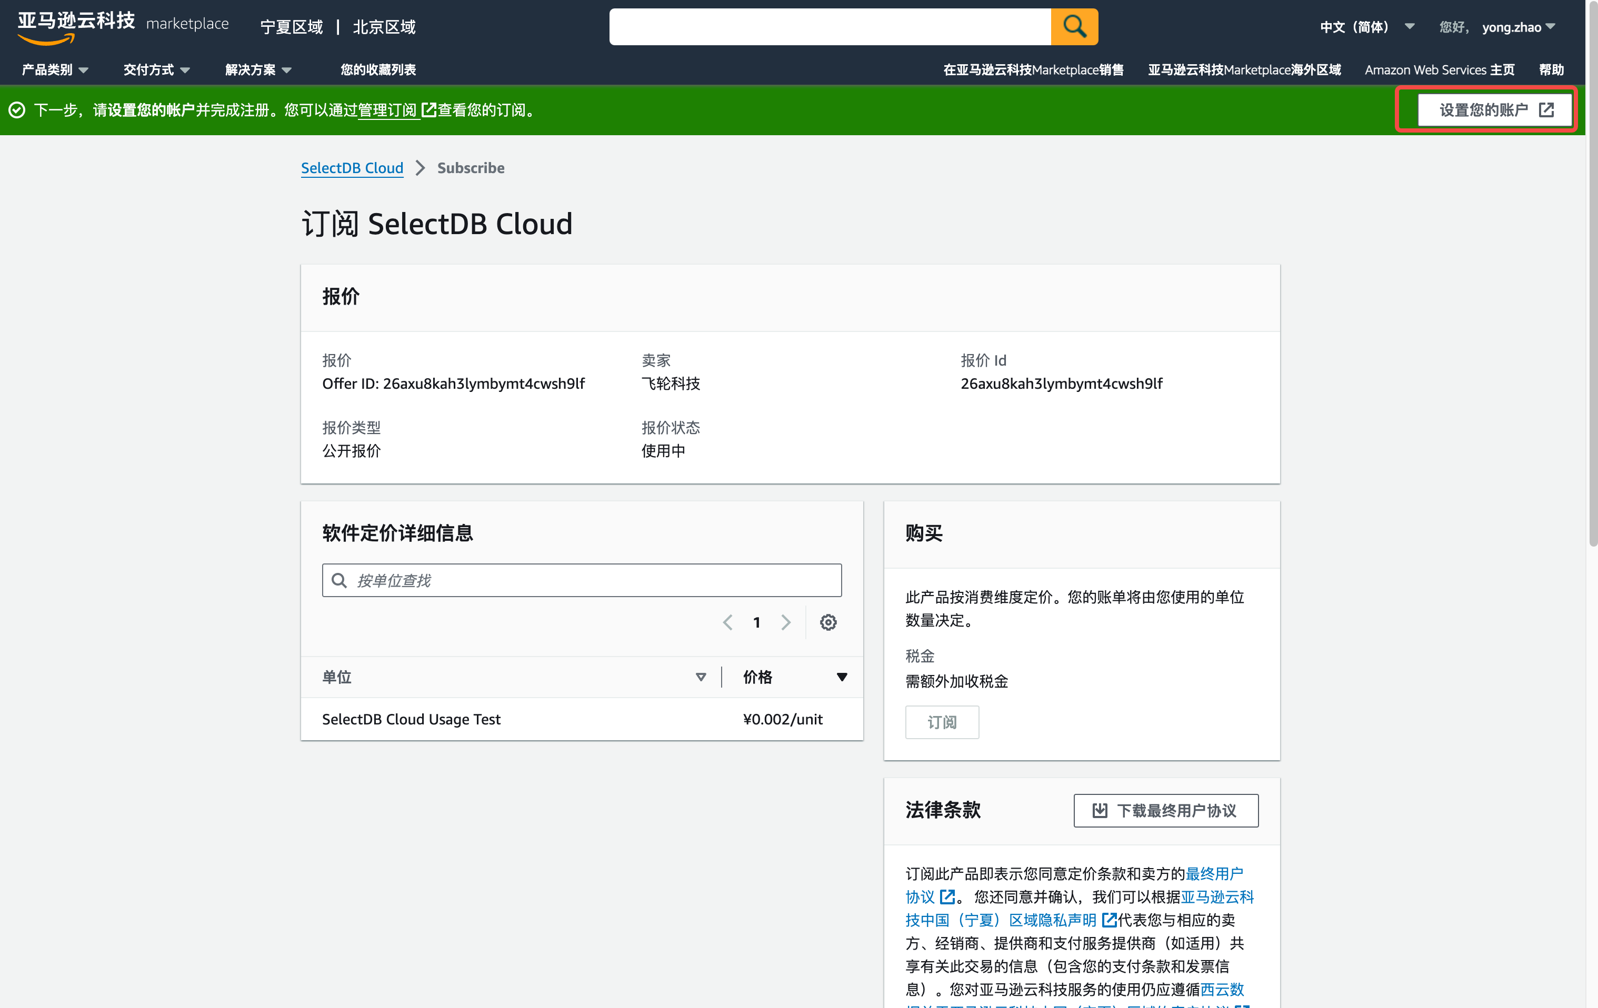Click SelectDB Cloud breadcrumb link
1598x1008 pixels.
tap(352, 168)
